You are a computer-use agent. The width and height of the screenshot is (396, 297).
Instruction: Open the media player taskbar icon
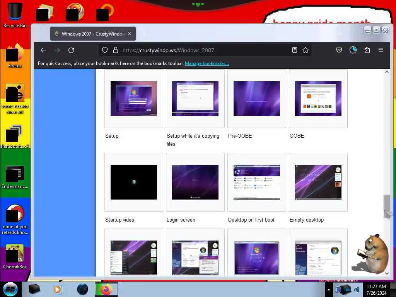coord(58,289)
